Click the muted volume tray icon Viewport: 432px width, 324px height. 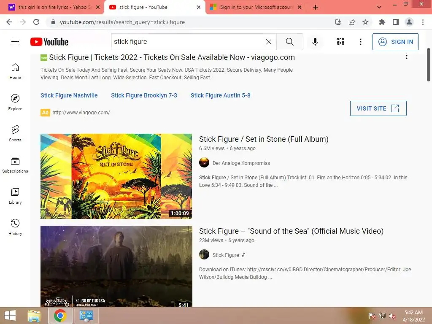(392, 316)
